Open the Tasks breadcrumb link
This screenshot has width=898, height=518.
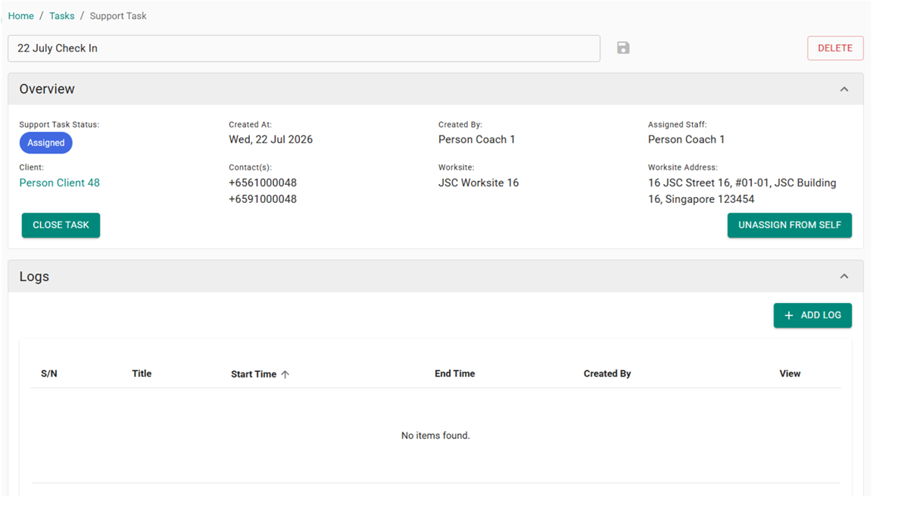(x=62, y=16)
